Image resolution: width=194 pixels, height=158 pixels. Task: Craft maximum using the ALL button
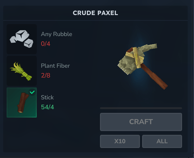coord(162,141)
